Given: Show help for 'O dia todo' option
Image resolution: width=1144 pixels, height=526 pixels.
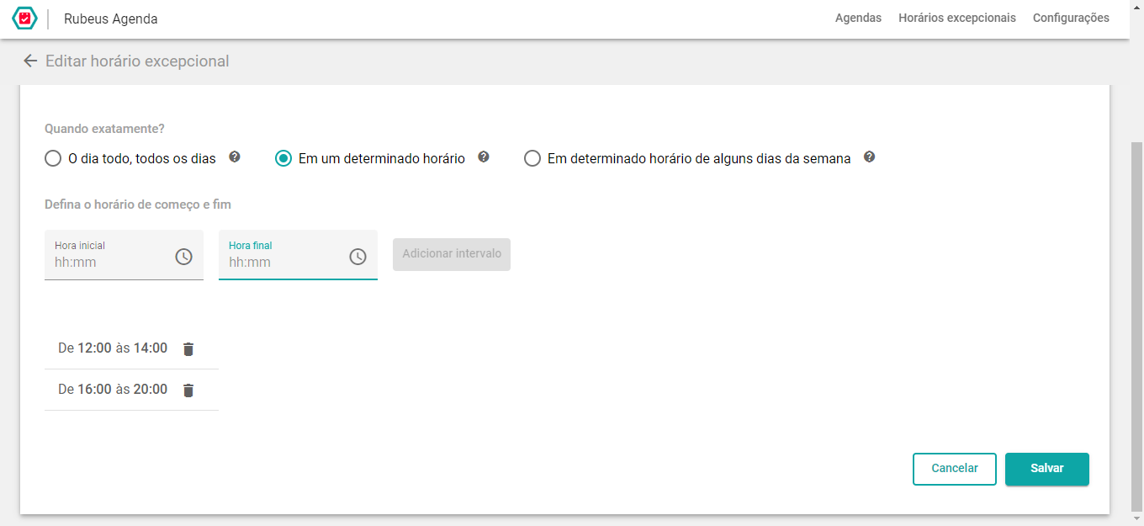Looking at the screenshot, I should click(235, 157).
